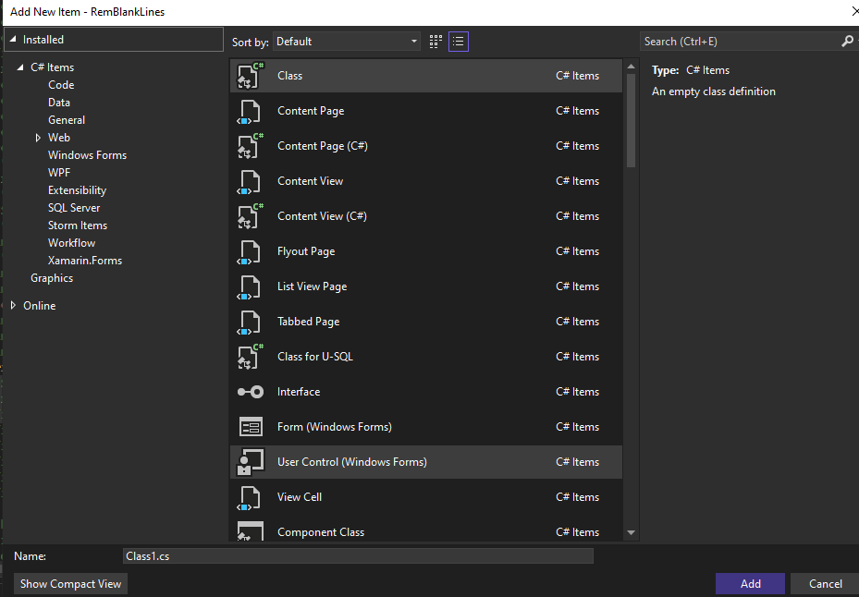Viewport: 859px width, 597px height.
Task: Click the Interface template icon
Action: [x=251, y=392]
